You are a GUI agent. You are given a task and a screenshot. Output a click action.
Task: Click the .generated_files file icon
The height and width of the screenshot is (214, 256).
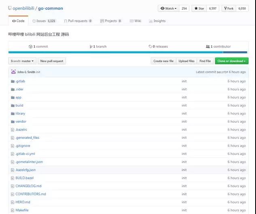tap(13, 138)
